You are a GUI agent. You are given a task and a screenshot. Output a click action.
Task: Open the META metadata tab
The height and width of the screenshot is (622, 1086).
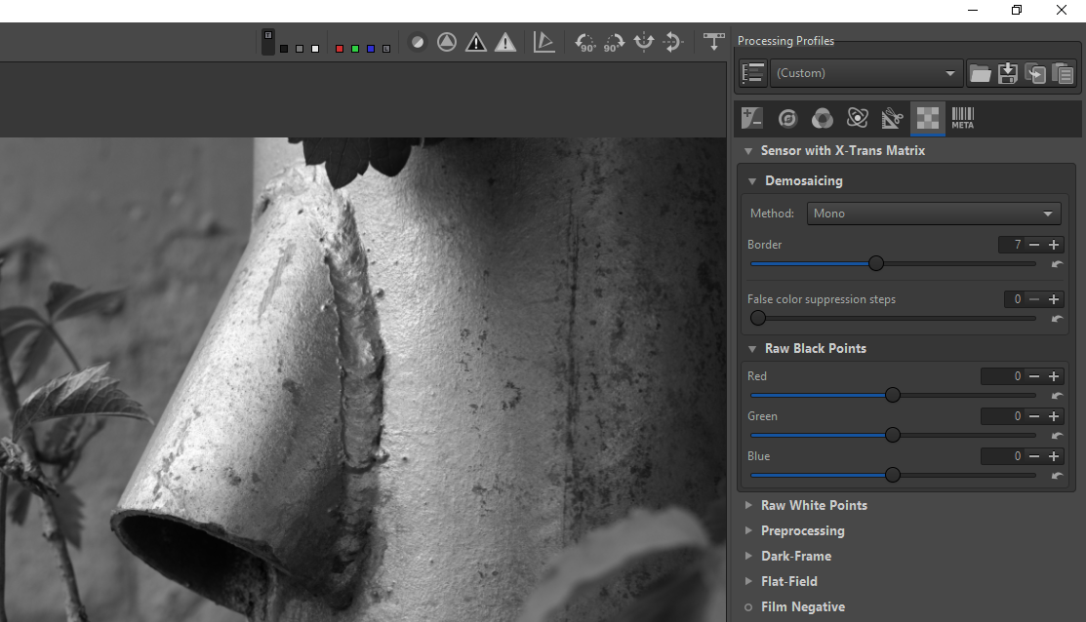(x=962, y=118)
